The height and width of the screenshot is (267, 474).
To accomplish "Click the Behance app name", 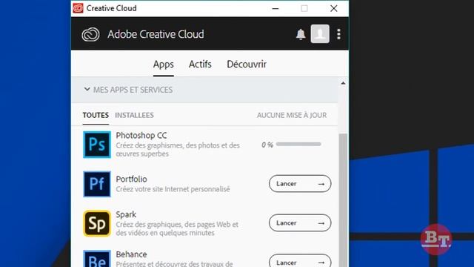I will click(132, 254).
